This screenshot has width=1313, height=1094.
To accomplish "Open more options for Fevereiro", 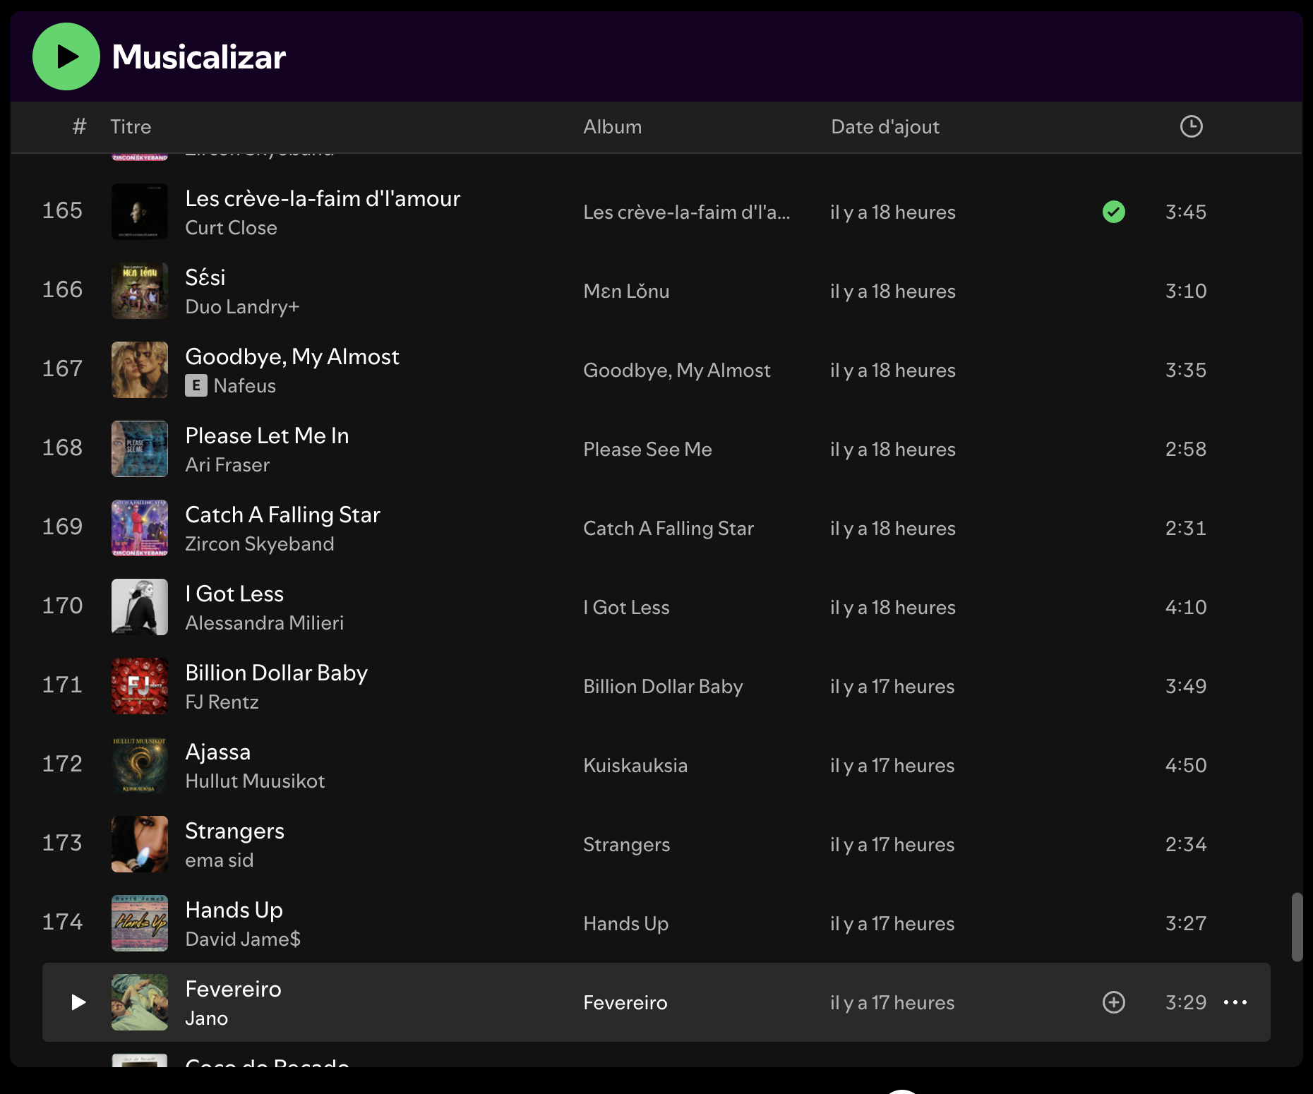I will (1235, 1002).
